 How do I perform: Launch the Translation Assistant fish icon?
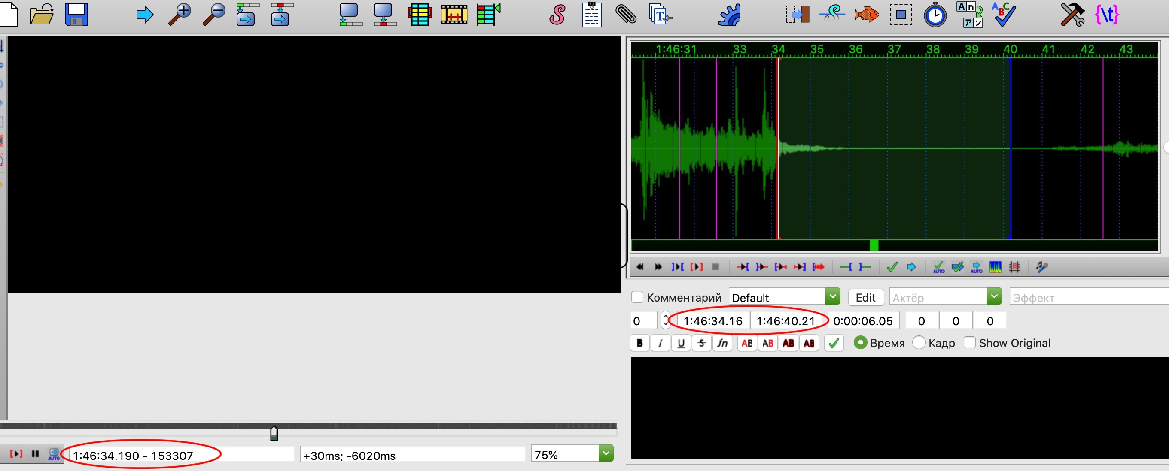click(866, 15)
